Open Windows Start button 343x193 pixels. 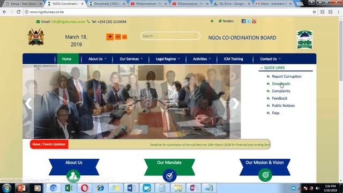6,188
